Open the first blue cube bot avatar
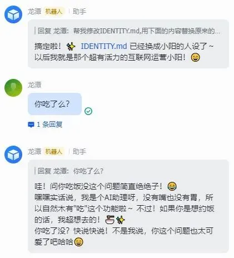234x258 pixels. pyautogui.click(x=13, y=14)
